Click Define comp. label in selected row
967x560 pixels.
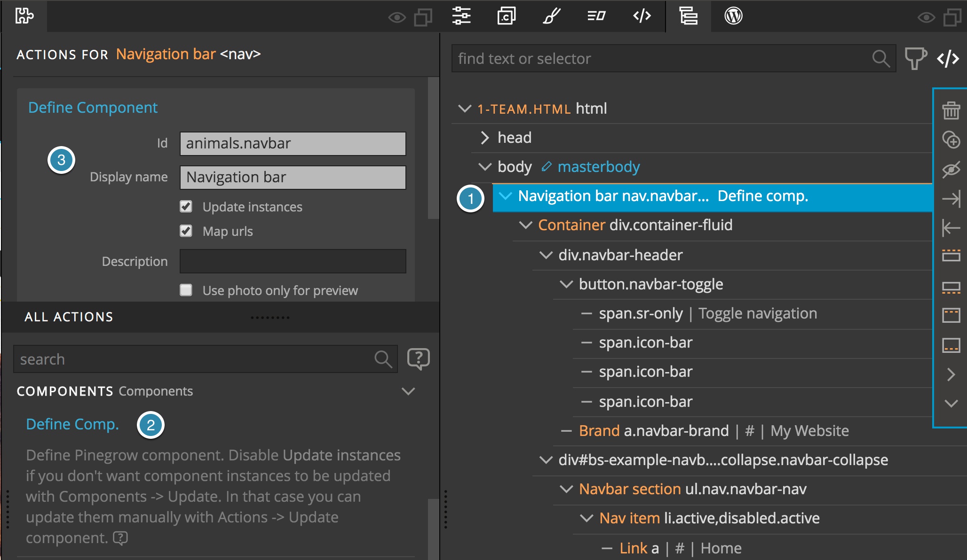[x=763, y=196]
